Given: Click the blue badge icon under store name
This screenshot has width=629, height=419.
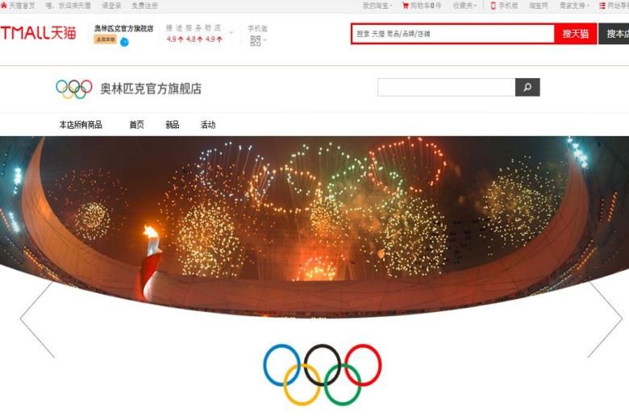Looking at the screenshot, I should 124,42.
